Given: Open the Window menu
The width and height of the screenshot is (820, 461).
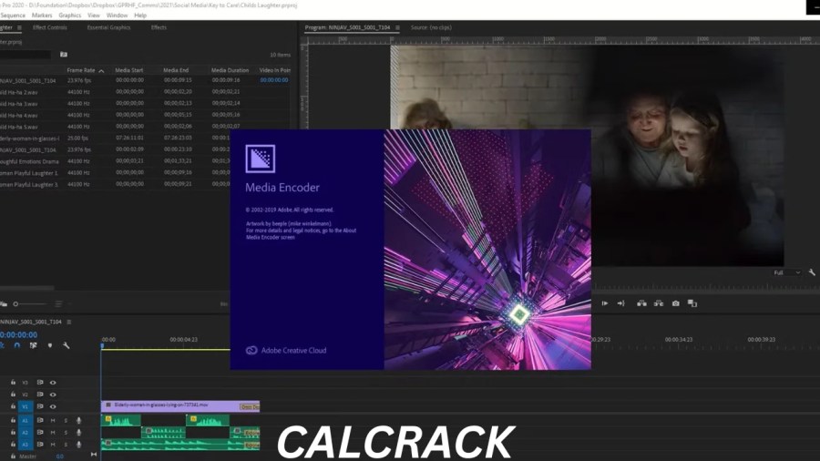Looking at the screenshot, I should (118, 15).
